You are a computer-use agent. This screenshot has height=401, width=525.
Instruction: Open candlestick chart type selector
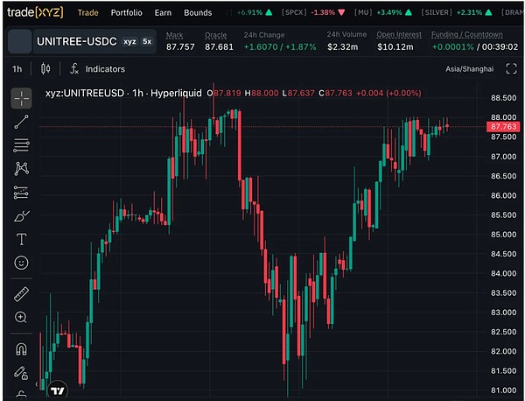[x=45, y=69]
